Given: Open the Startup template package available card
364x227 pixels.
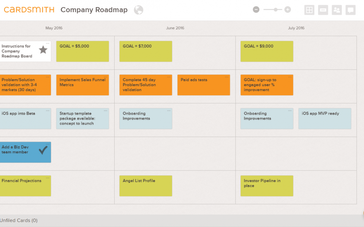Looking at the screenshot, I should [83, 118].
